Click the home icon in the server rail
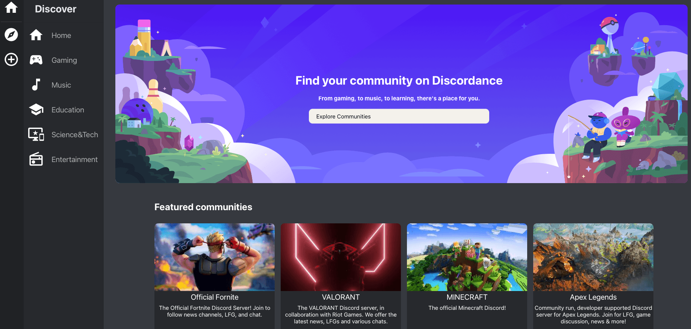The width and height of the screenshot is (691, 329). 11,7
